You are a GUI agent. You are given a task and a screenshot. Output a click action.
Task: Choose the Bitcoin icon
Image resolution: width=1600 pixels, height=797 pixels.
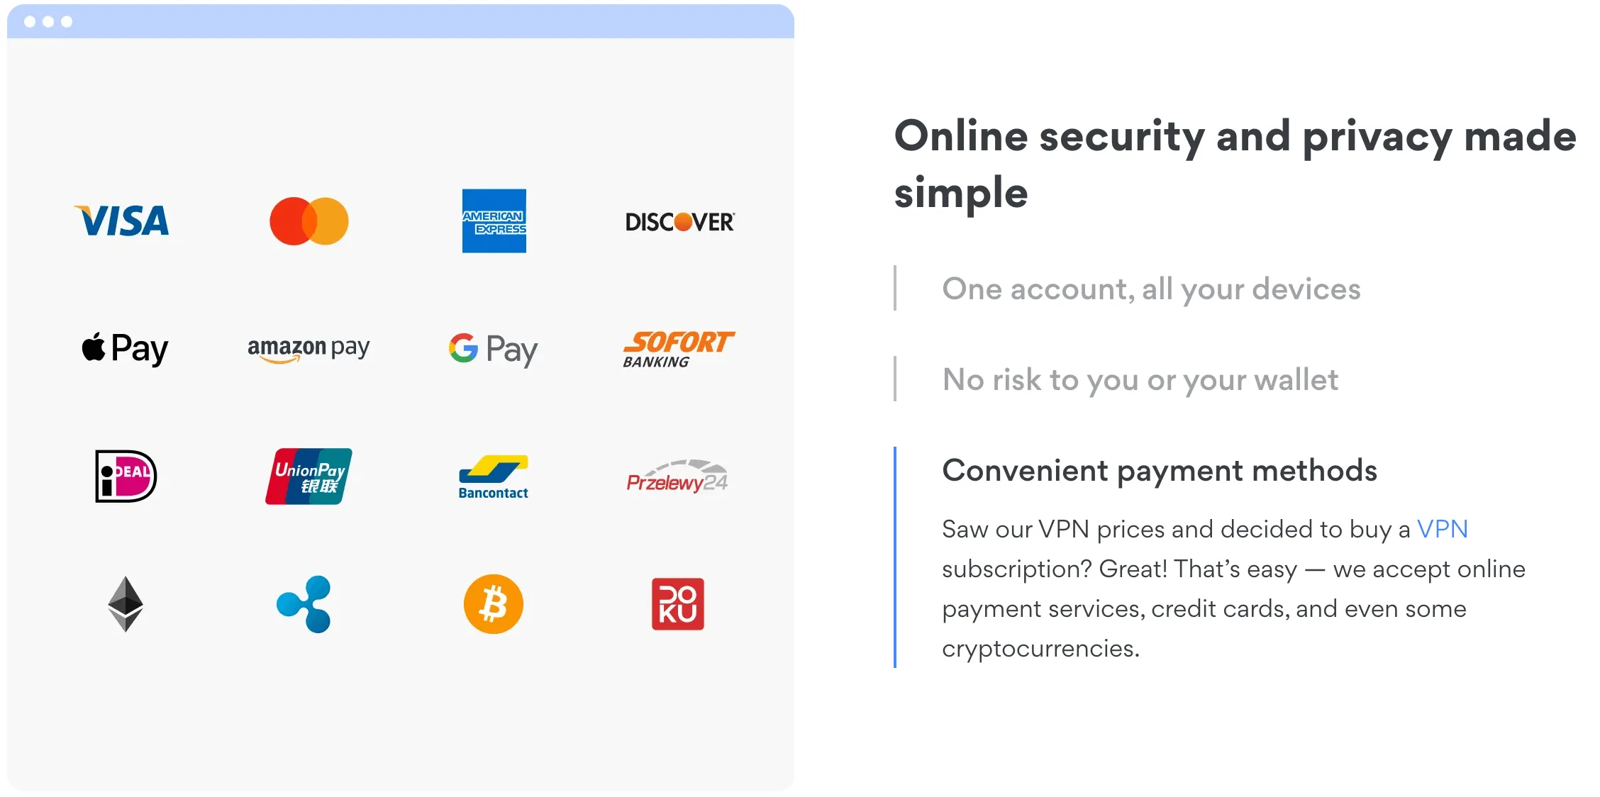pyautogui.click(x=494, y=604)
